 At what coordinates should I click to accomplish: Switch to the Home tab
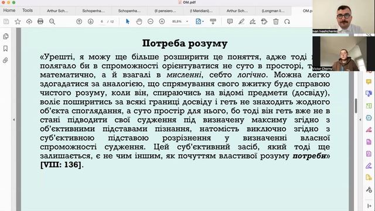click(9, 11)
